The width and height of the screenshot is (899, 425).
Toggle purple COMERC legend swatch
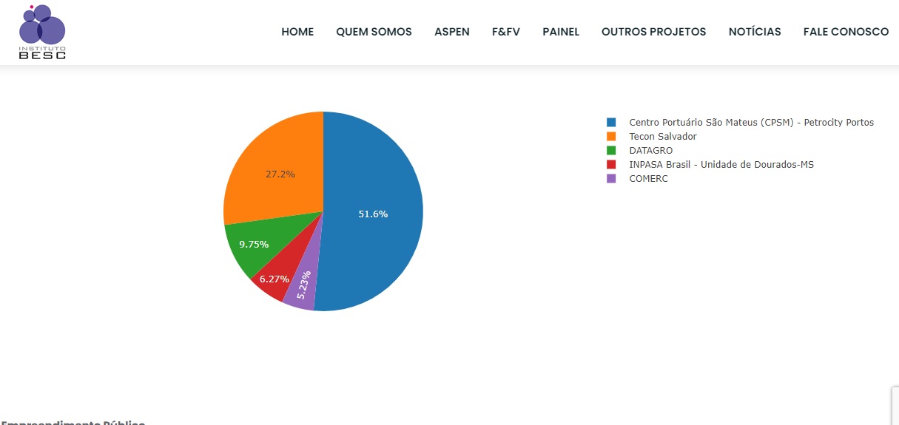pyautogui.click(x=611, y=178)
